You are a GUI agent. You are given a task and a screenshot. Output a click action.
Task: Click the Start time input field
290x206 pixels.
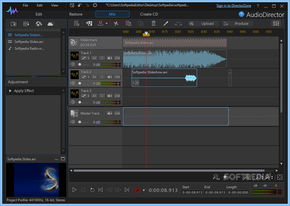pyautogui.click(x=192, y=192)
